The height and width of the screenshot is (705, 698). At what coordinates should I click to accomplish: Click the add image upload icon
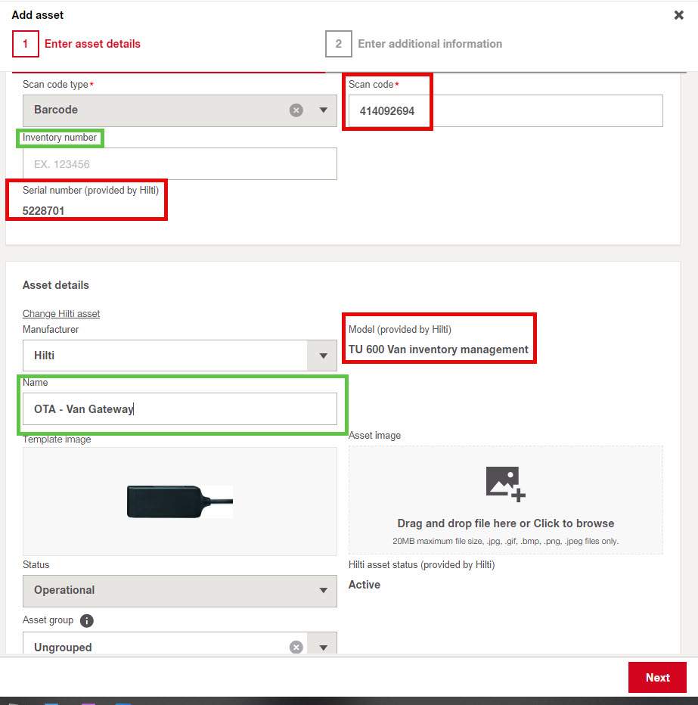505,484
